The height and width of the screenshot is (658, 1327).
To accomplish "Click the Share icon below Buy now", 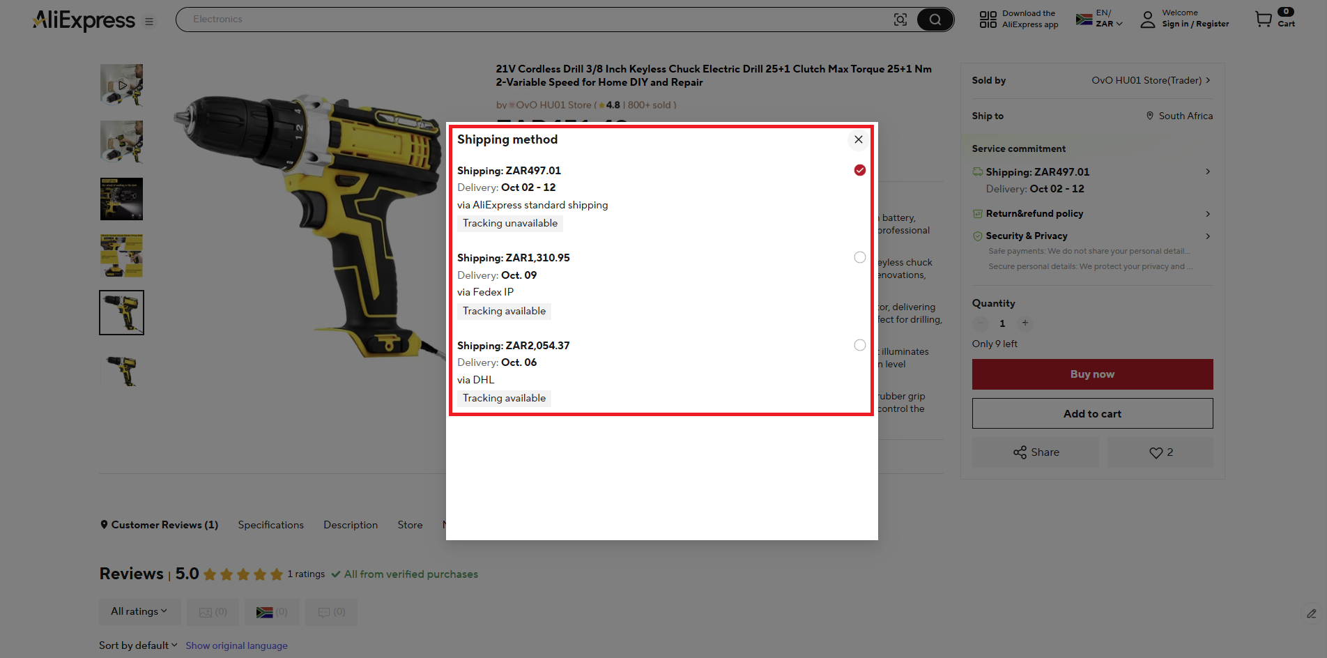I will [1020, 452].
